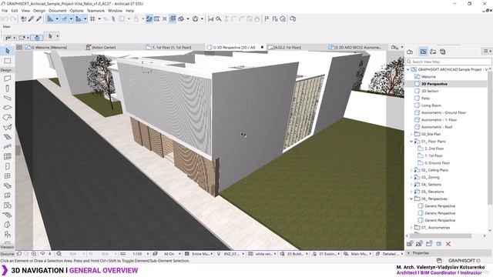Click the Navigator horizontal scrollbar
The image size is (493, 277).
(x=441, y=236)
